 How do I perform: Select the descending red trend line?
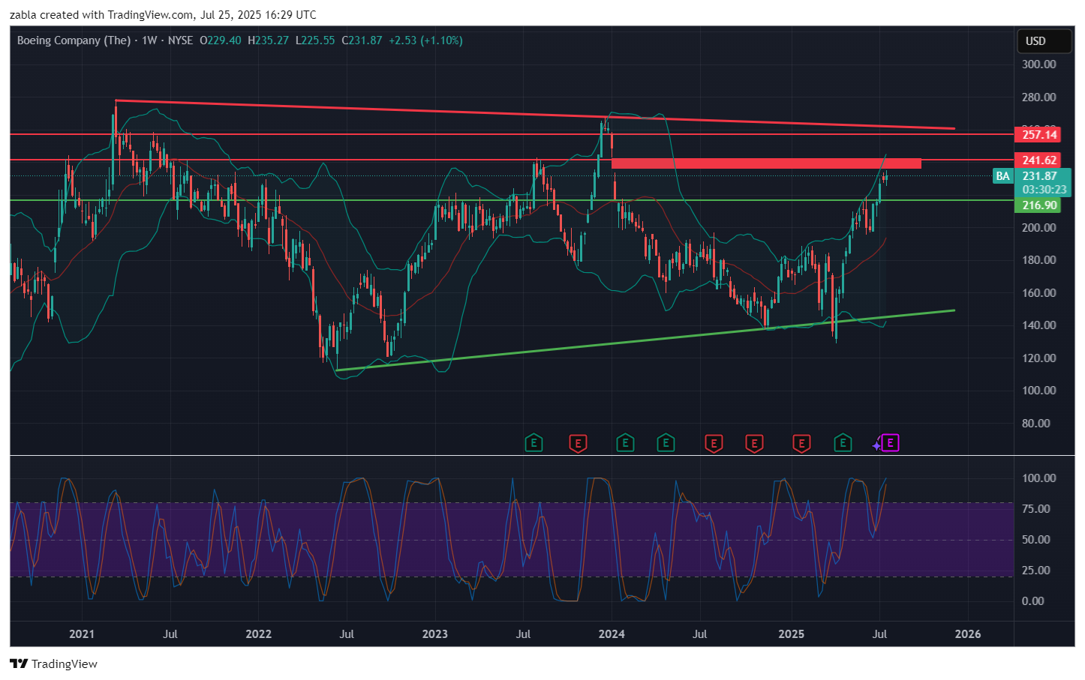[x=535, y=115]
